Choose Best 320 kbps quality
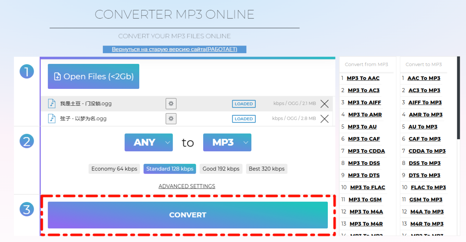The width and height of the screenshot is (466, 242). tap(266, 169)
